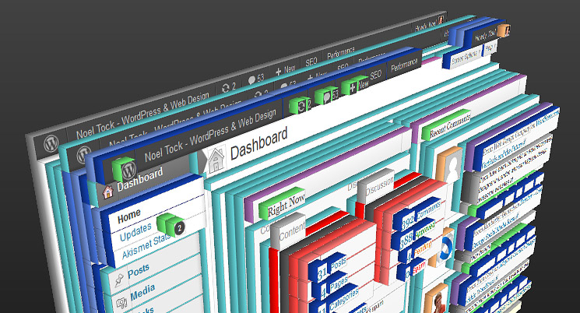The image size is (580, 313).
Task: Click the large Dashboard page heading text
Action: tap(258, 144)
